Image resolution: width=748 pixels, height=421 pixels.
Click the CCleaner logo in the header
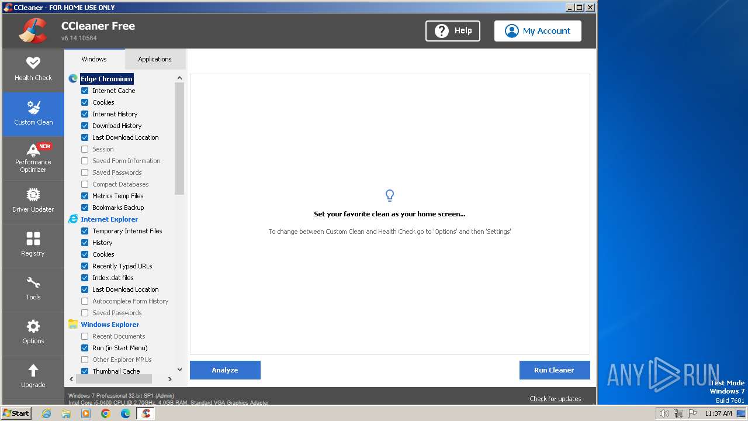click(33, 31)
